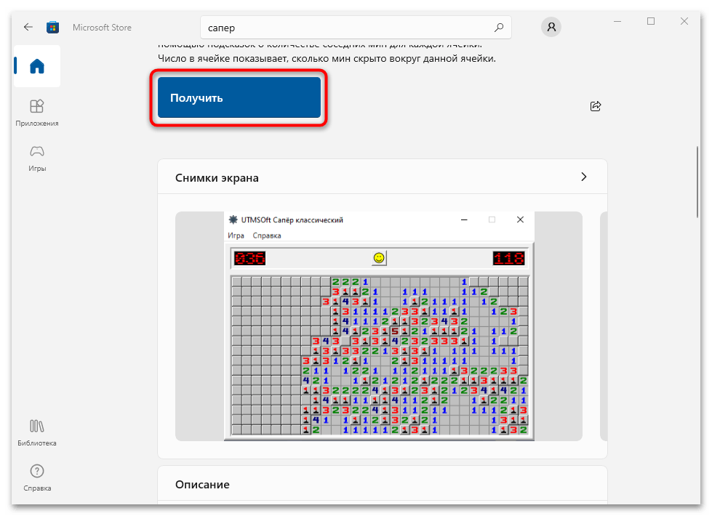Open Приложения in the sidebar

pyautogui.click(x=37, y=113)
